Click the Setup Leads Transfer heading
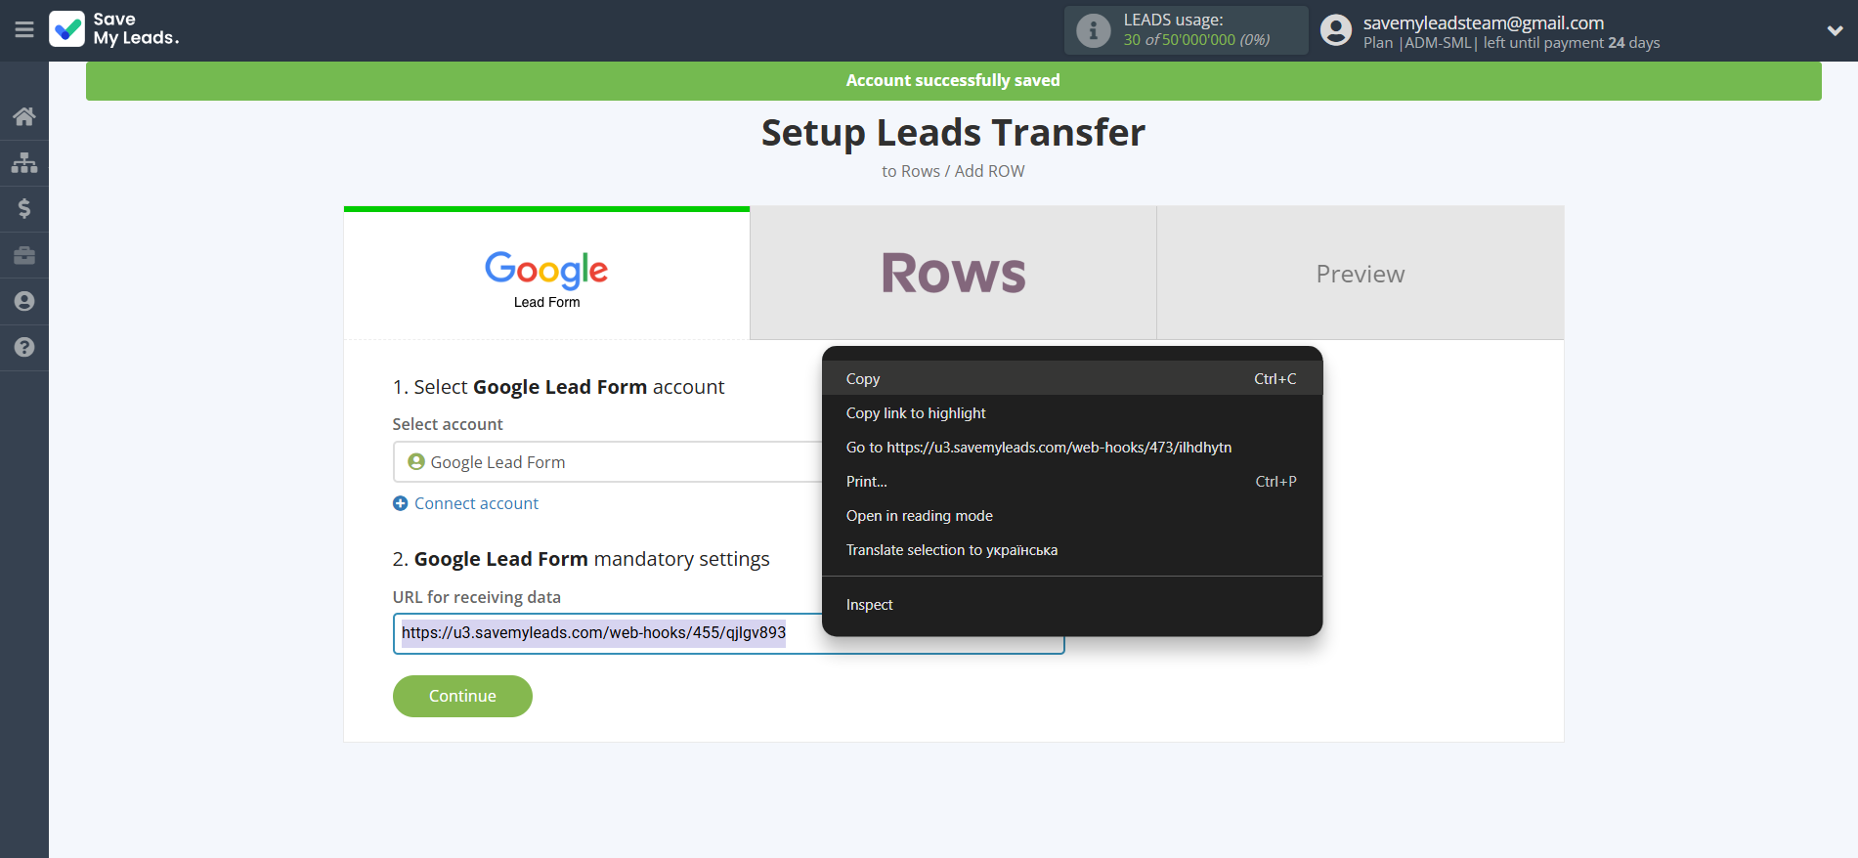The width and height of the screenshot is (1858, 858). (953, 132)
